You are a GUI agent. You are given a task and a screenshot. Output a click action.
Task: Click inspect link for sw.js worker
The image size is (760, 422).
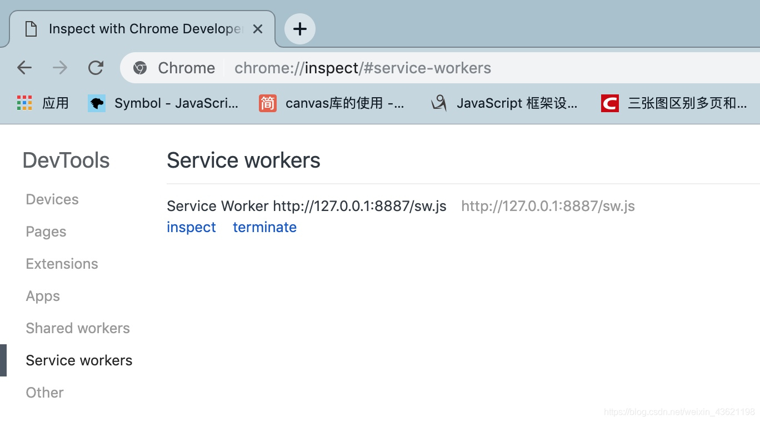click(x=191, y=227)
